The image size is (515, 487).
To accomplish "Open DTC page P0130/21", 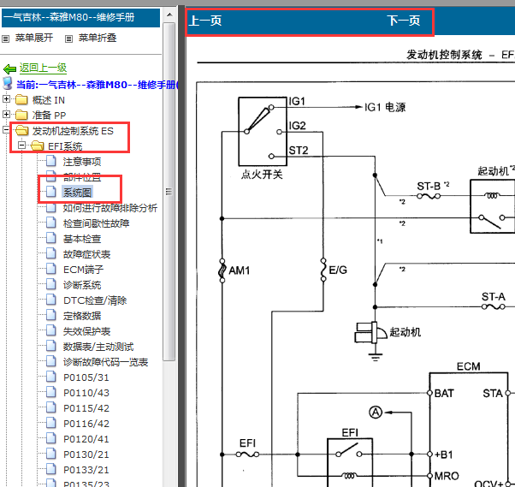I will (x=86, y=454).
